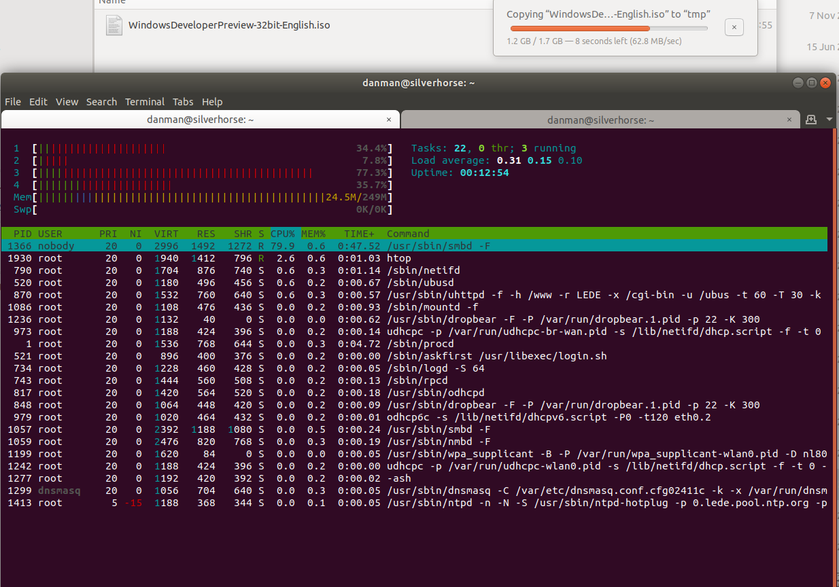Click the terminal window title bar text
Screen dimensions: 839x587
[419, 82]
